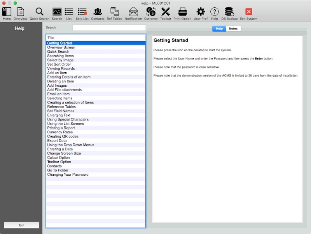Open the 'Changing Your Password' topic

[x=68, y=175]
